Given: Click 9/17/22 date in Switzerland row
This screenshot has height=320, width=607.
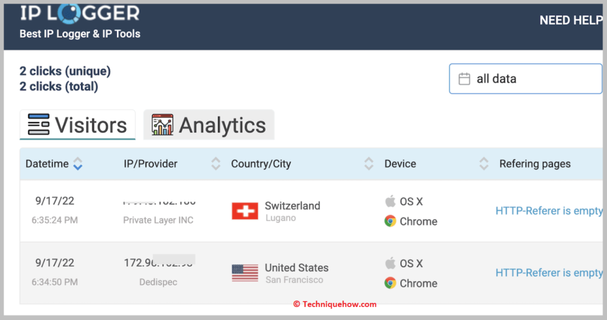Looking at the screenshot, I should click(x=55, y=201).
